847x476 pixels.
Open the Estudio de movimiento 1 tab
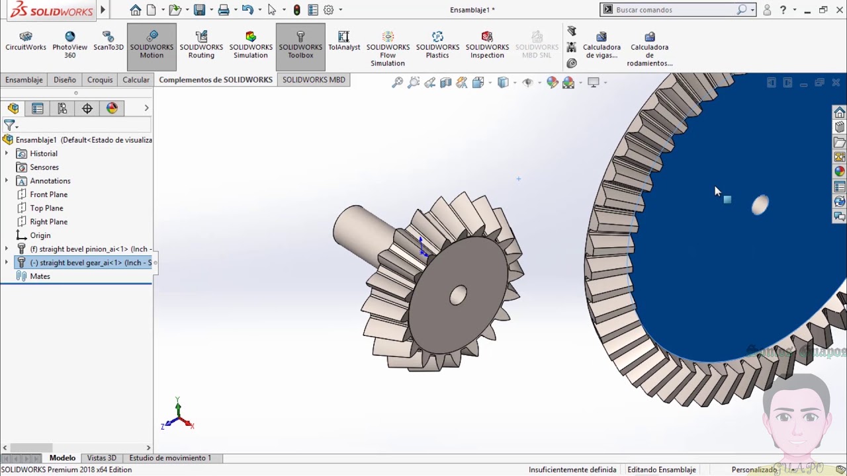click(170, 458)
